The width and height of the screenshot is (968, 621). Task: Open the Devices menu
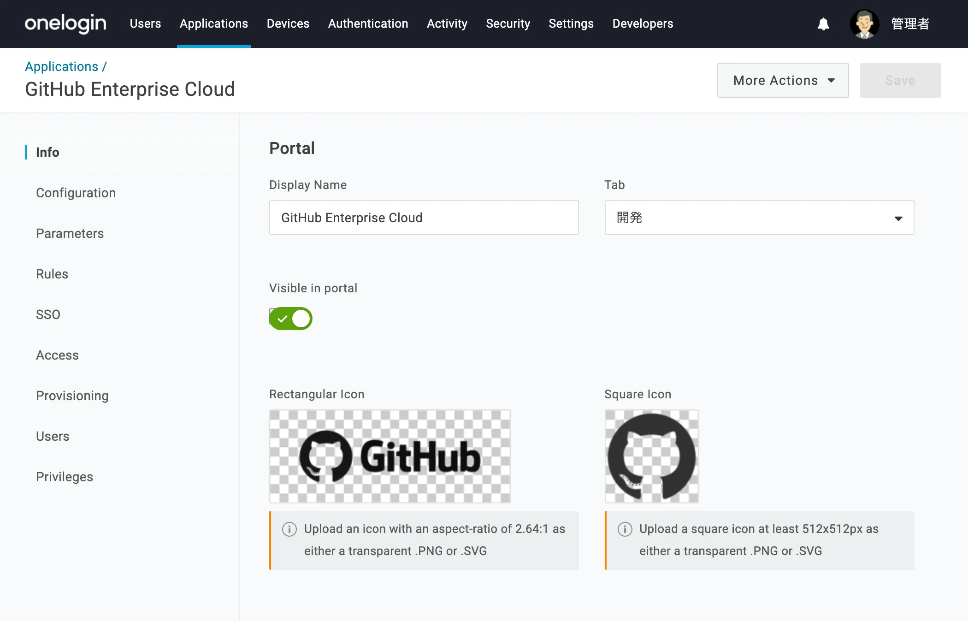click(288, 24)
